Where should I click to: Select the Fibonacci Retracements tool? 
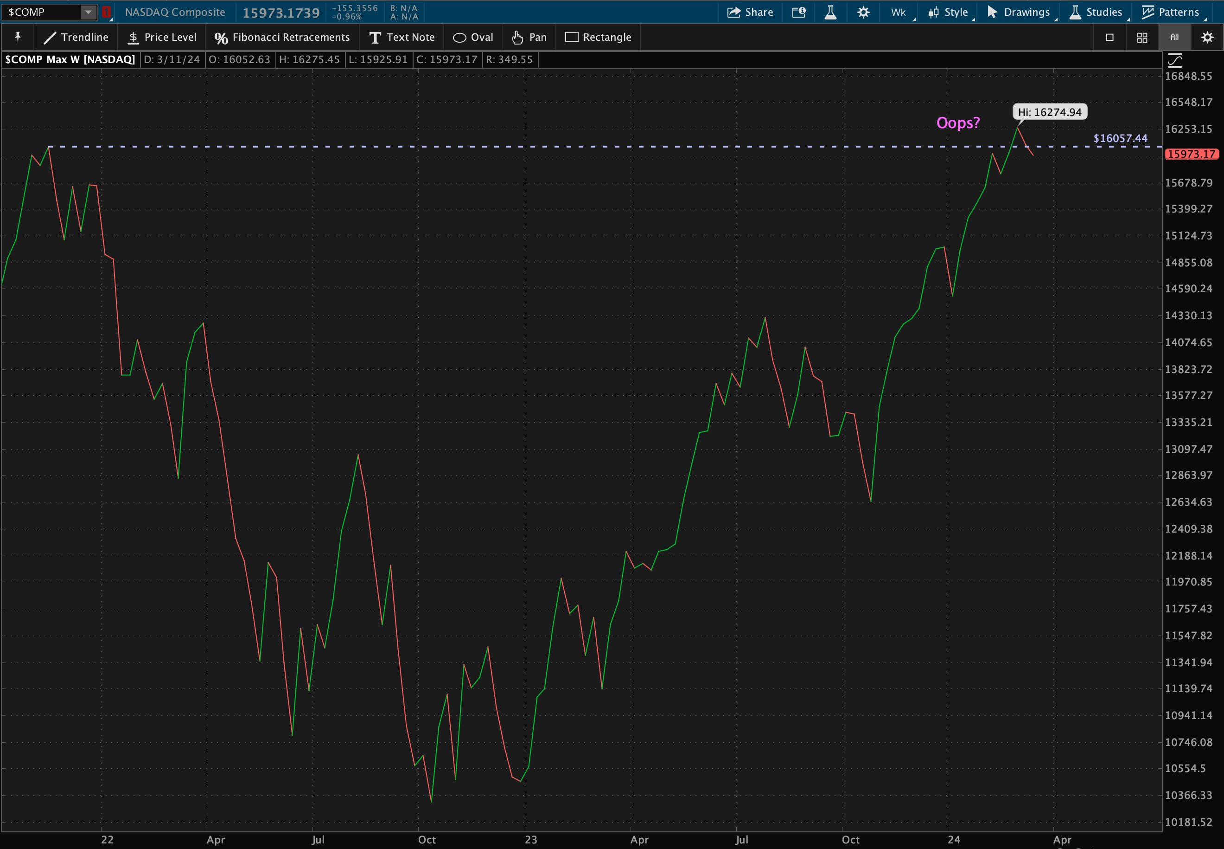point(282,37)
